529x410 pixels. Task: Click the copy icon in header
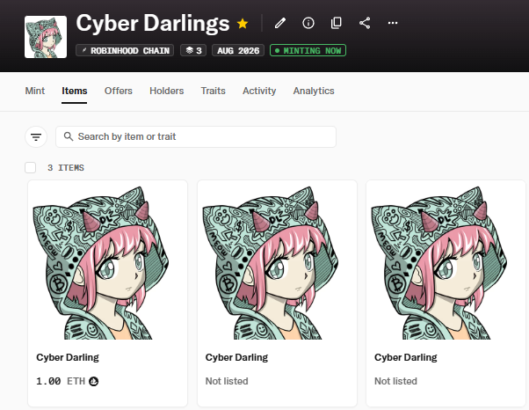click(336, 23)
